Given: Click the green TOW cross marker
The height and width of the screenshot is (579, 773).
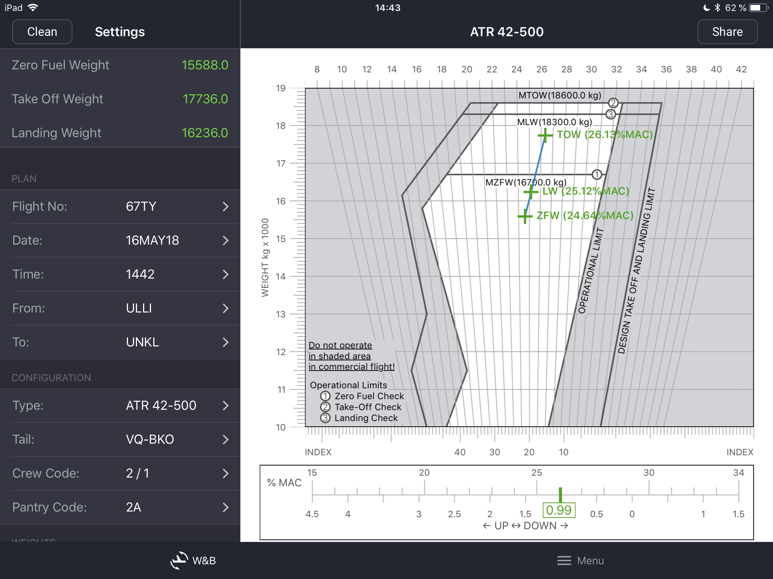Looking at the screenshot, I should point(545,135).
